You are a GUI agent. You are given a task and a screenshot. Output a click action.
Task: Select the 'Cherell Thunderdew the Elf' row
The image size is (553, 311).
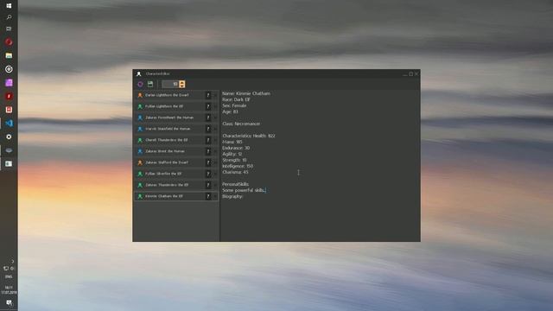coord(176,140)
